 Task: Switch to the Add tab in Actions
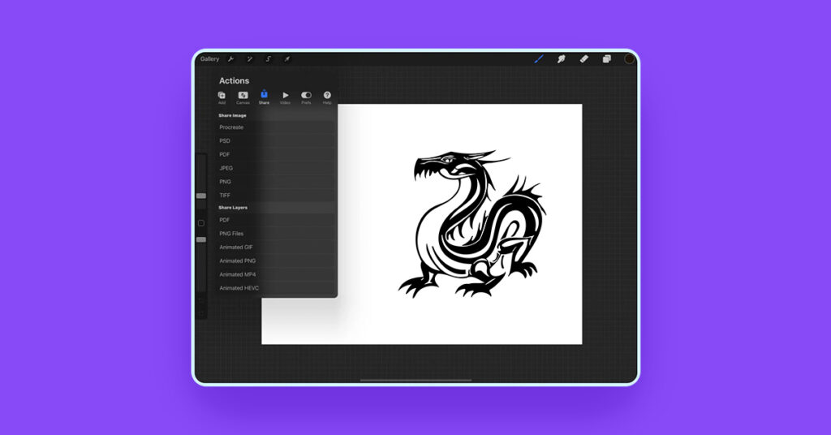222,97
